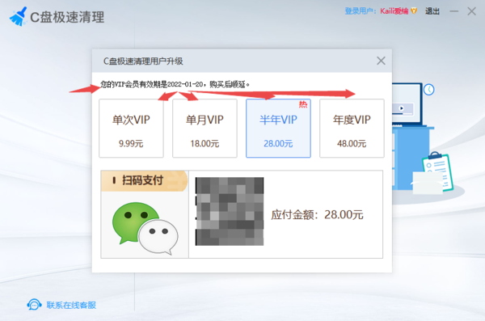
Task: Select the 单月VIP 18.00元 plan
Action: click(205, 129)
